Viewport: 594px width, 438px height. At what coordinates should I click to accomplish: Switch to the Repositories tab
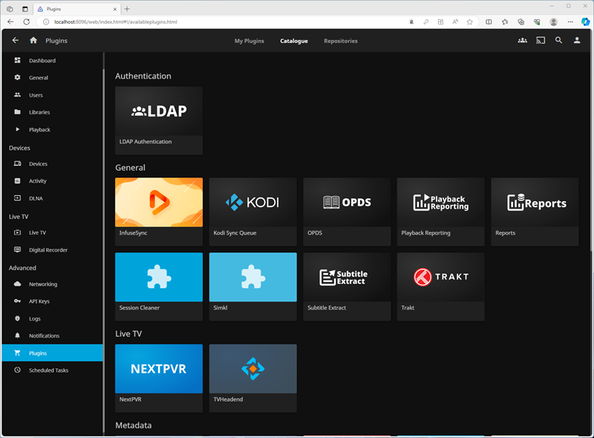[x=340, y=41]
